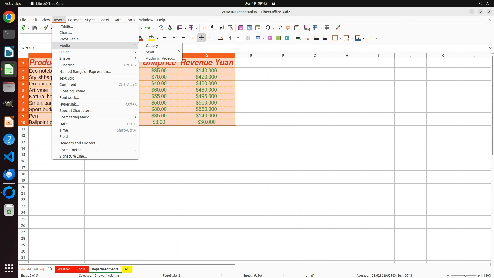Image resolution: width=494 pixels, height=278 pixels.
Task: Click Add Decimal Place icon
Action: [297, 38]
